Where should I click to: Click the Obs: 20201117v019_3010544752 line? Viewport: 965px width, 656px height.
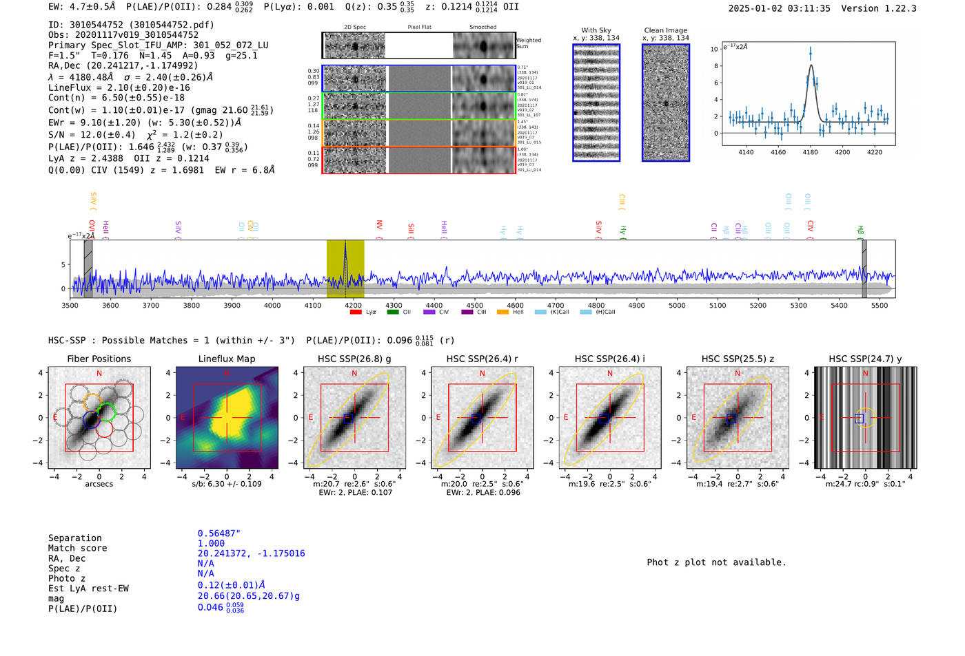(123, 35)
